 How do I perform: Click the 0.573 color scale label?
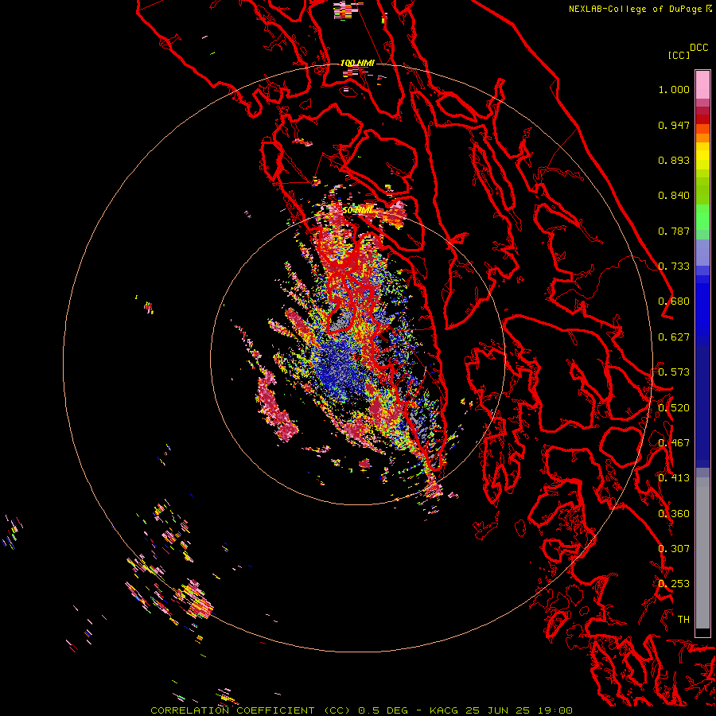pos(674,372)
